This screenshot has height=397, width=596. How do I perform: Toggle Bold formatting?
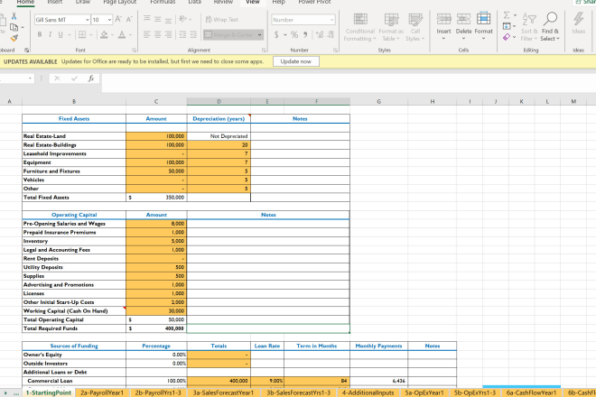tap(40, 34)
